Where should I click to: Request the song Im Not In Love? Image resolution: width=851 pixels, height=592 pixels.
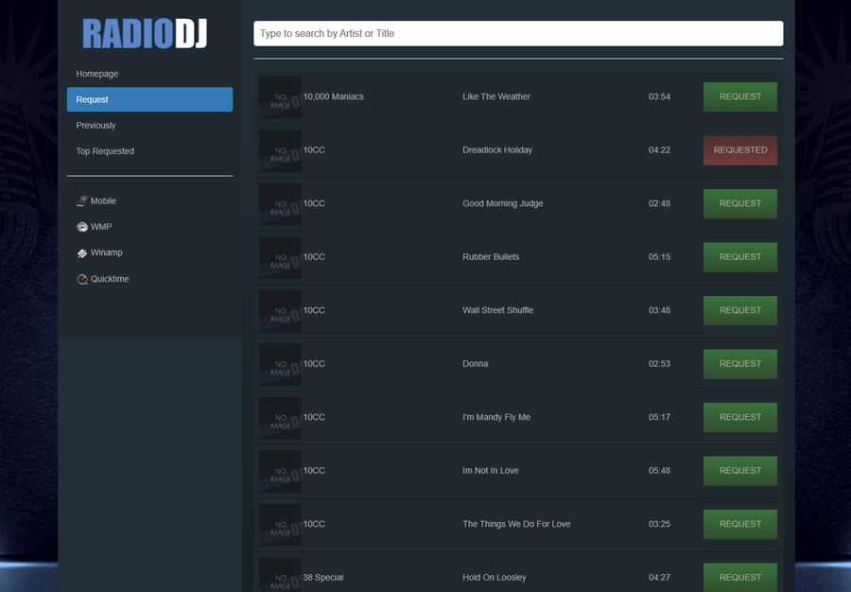(x=739, y=471)
